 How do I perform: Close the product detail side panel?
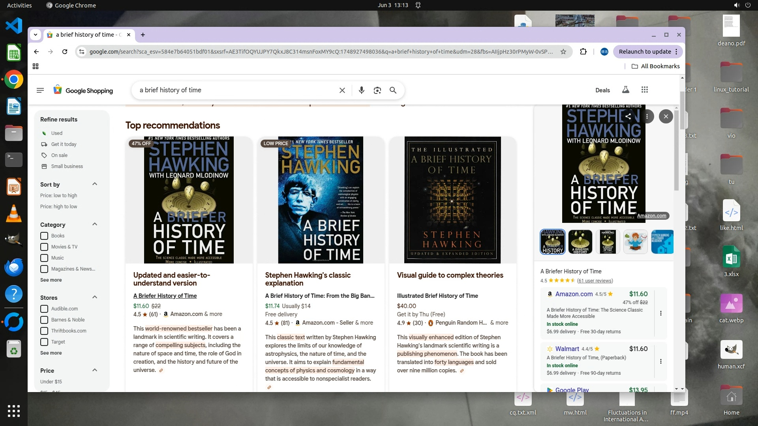click(666, 116)
